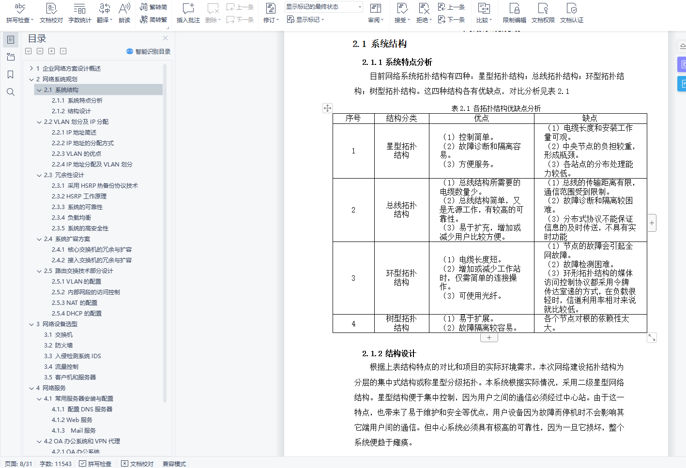Viewport: 686px width, 468px height.
Task: Open 文档认证 document certification
Action: coord(572,13)
